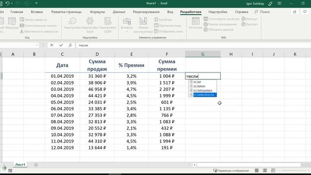Open Customize Quick Access Toolbar dropdown
This screenshot has width=311, height=175.
click(x=36, y=3)
